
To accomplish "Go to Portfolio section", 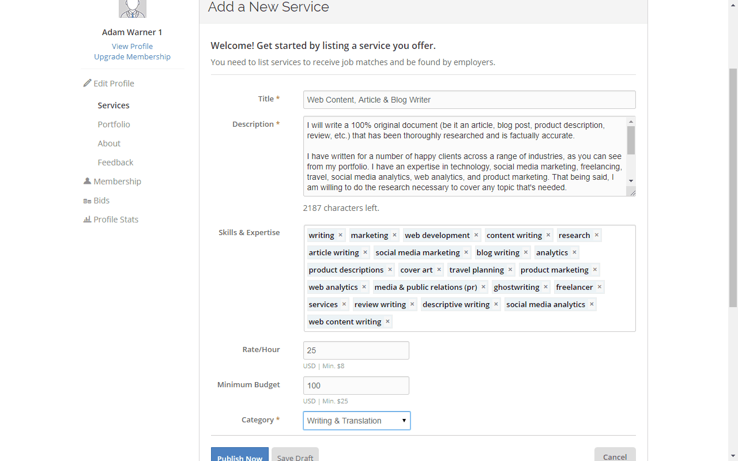I will click(114, 124).
